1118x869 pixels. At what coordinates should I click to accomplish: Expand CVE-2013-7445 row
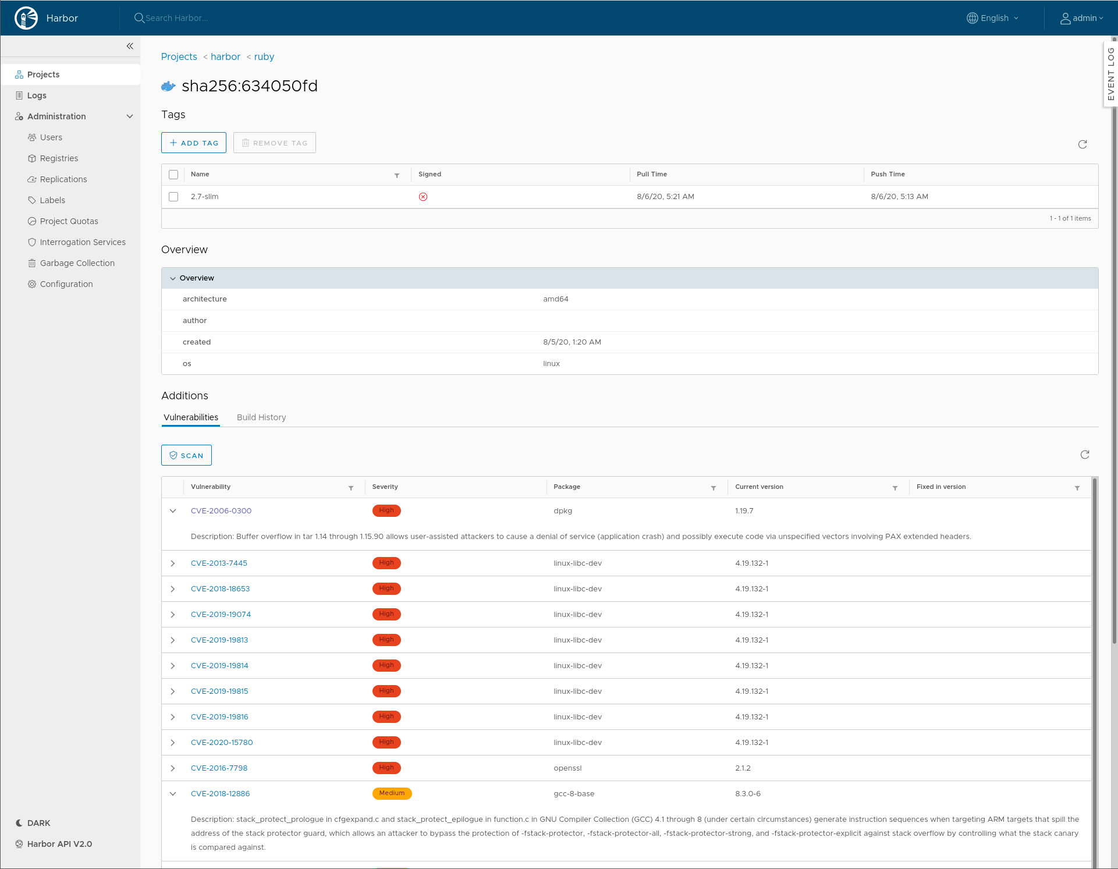pyautogui.click(x=173, y=563)
